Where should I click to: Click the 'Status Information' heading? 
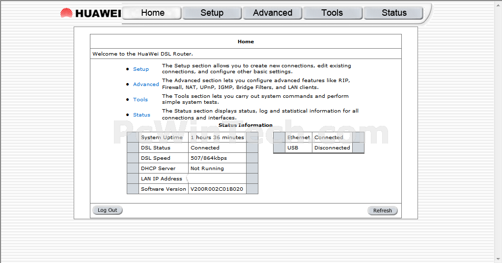click(x=246, y=125)
